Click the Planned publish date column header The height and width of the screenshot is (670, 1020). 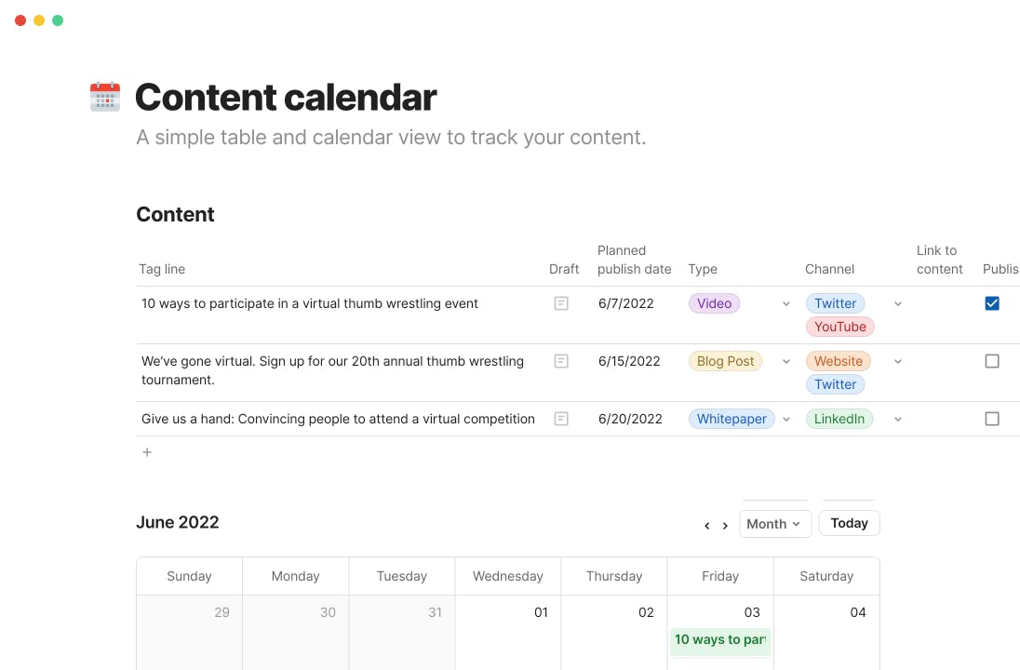(634, 260)
